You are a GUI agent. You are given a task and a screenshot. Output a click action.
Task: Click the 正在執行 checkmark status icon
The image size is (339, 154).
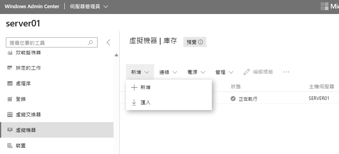[x=233, y=99]
